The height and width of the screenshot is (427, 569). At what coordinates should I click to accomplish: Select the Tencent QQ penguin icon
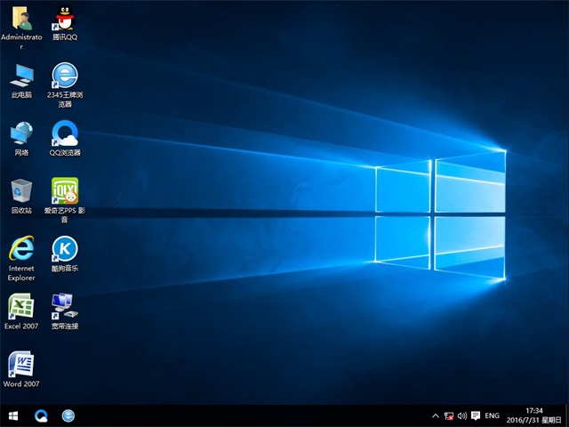tap(64, 18)
